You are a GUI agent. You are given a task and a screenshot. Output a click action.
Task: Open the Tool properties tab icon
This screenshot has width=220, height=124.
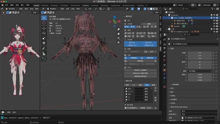164,40
